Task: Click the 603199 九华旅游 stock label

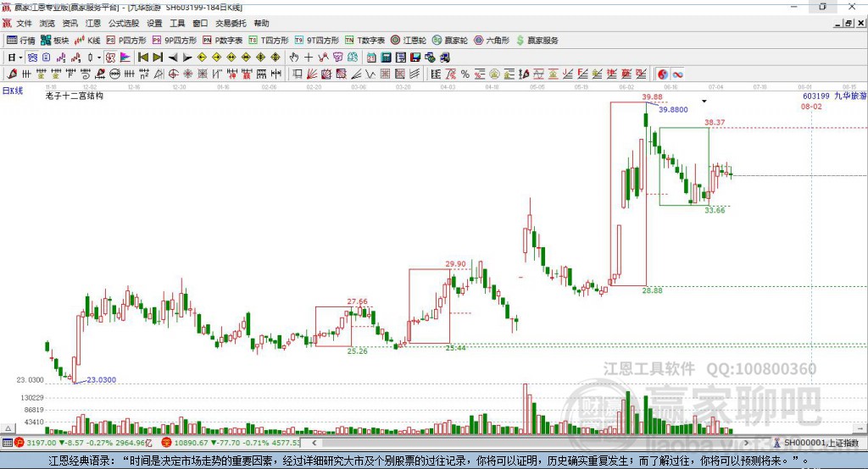Action: click(x=834, y=97)
